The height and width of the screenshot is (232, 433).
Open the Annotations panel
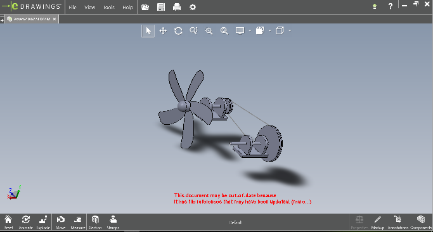point(398,222)
